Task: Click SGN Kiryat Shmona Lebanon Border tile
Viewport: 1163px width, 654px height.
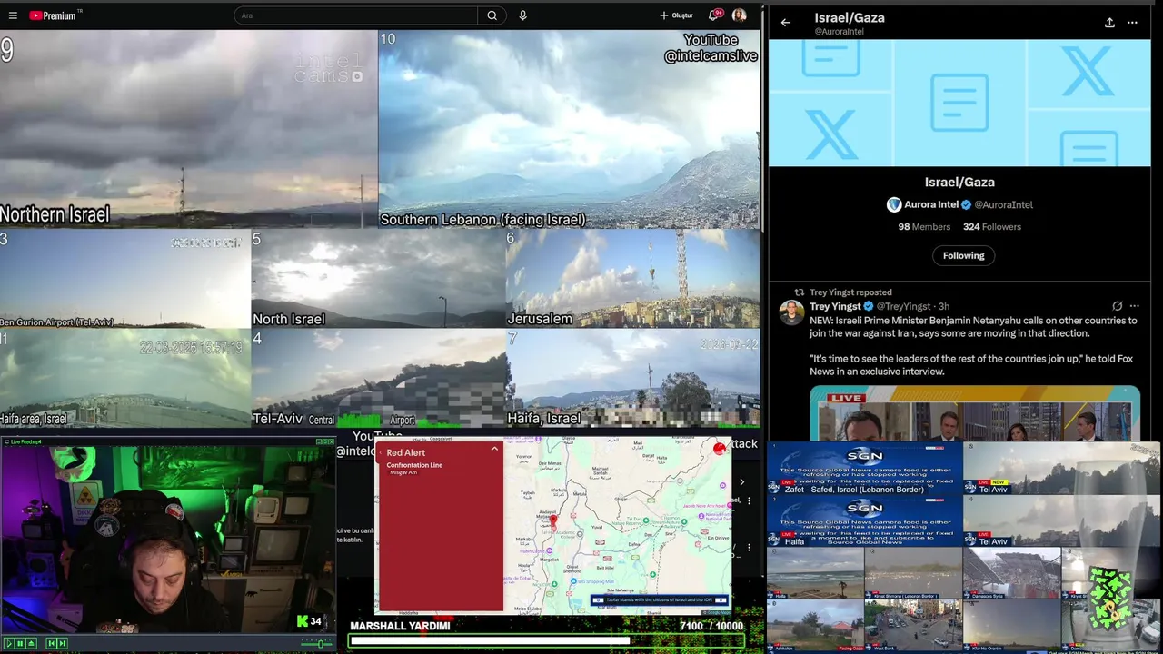Action: (x=913, y=573)
